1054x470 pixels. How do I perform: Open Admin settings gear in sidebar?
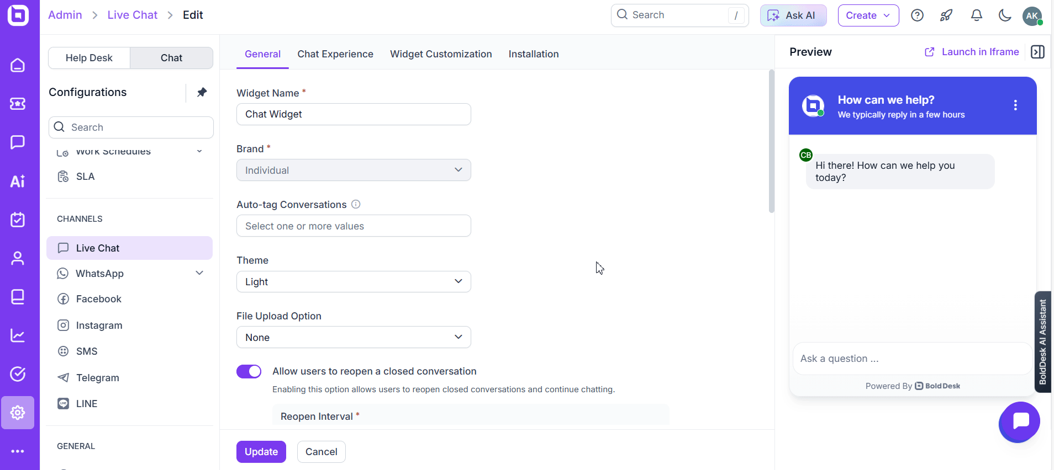(18, 413)
